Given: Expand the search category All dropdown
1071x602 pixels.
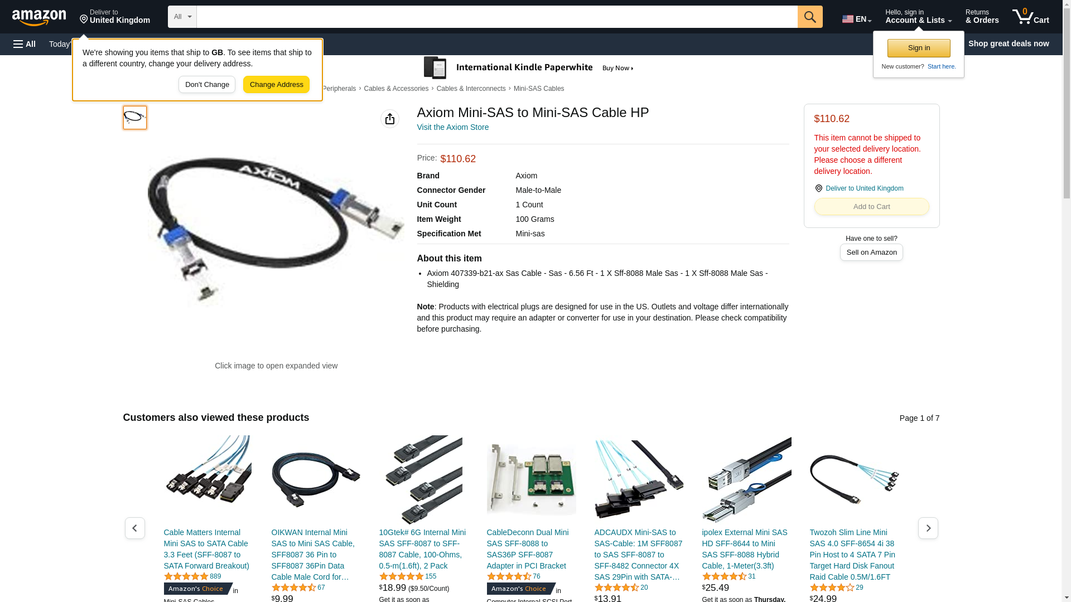Looking at the screenshot, I should coord(182,17).
